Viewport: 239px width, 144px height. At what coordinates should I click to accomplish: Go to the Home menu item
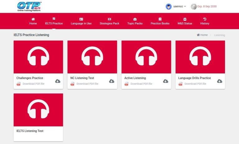click(x=33, y=21)
